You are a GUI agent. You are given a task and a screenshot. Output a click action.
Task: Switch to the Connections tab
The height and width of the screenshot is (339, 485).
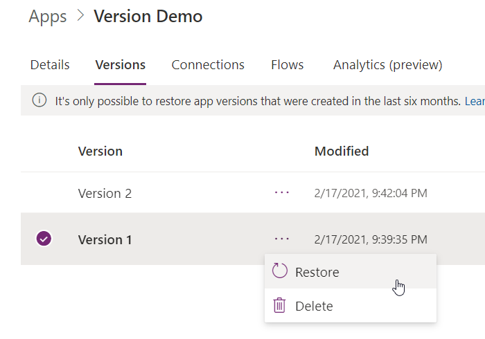point(208,65)
